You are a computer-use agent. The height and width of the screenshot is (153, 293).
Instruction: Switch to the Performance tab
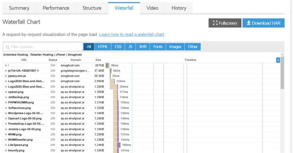pyautogui.click(x=56, y=8)
